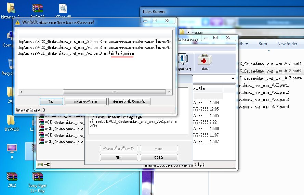This screenshot has width=304, height=195.
Task: Open the BYPASS folder on the desktop
Action: coord(12,123)
